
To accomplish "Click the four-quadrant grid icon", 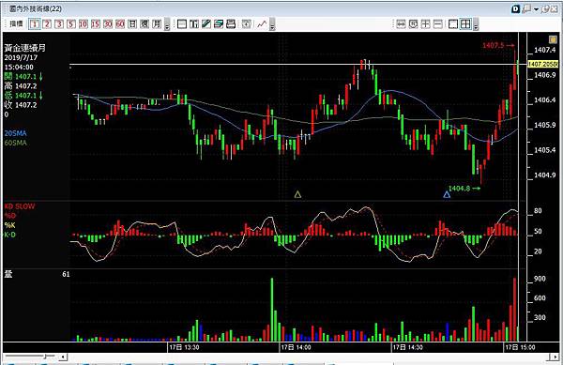I will point(425,24).
